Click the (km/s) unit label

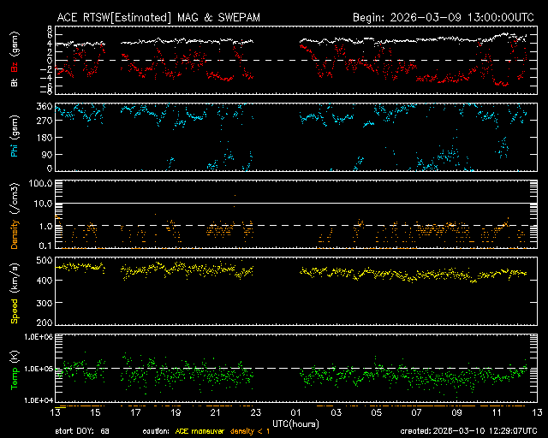click(15, 278)
